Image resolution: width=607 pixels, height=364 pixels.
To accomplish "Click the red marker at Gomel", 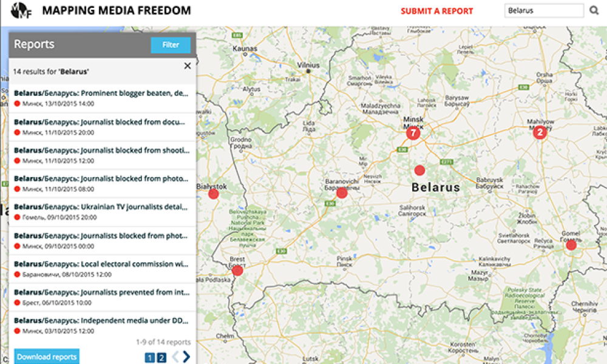I will click(x=571, y=244).
